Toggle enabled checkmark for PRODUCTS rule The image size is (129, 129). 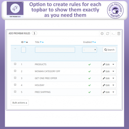(90, 64)
